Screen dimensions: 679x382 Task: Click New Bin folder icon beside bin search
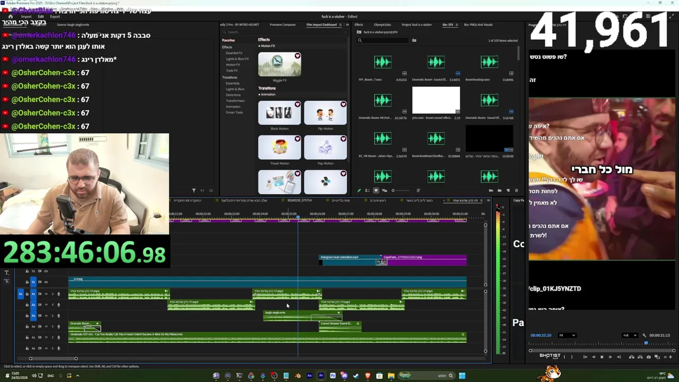point(414,40)
